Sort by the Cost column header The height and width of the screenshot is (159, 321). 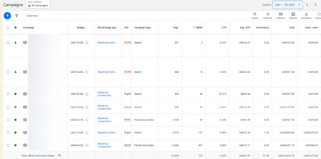(292, 28)
